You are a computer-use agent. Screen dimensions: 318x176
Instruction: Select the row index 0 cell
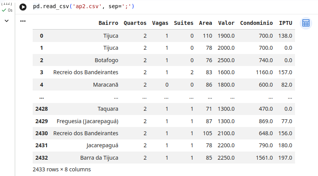(x=42, y=36)
